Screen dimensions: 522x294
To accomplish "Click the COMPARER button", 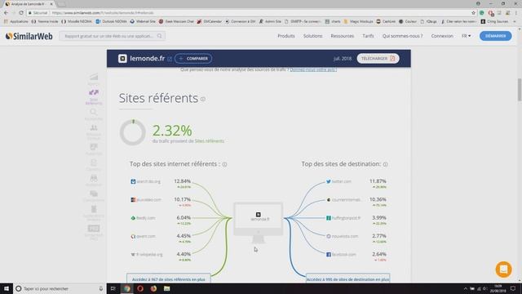I will pos(193,59).
